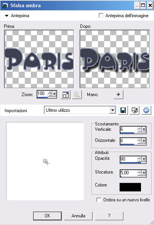
Task: Open help with the ? button
Action: [109, 216]
